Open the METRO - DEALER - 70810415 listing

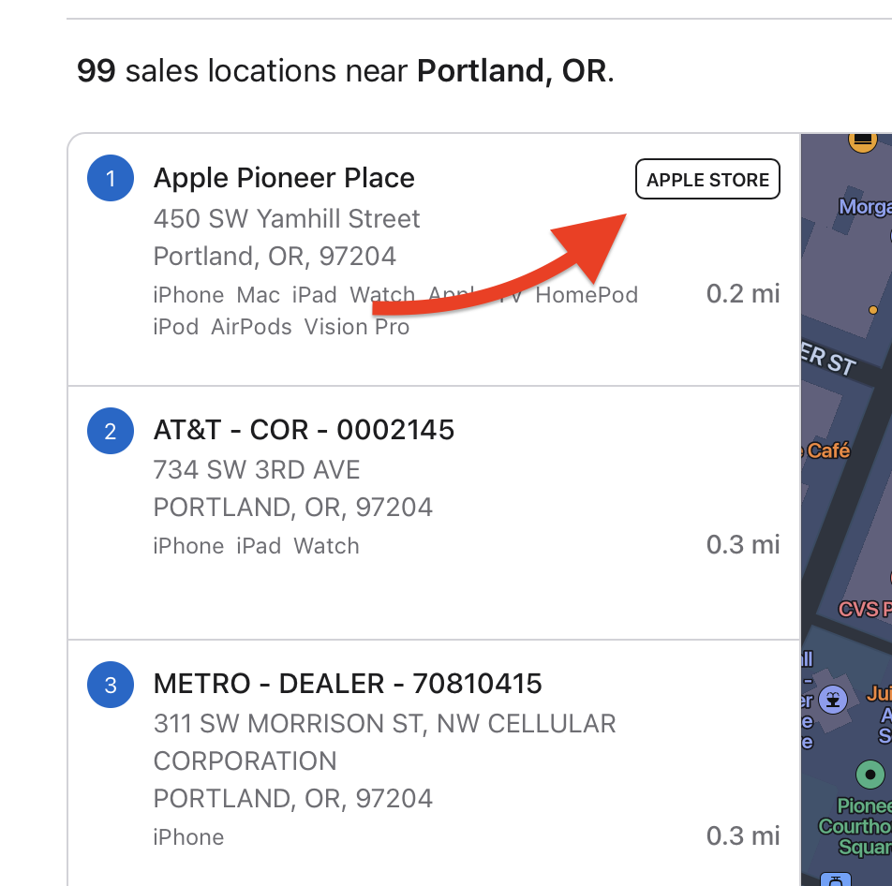[349, 684]
